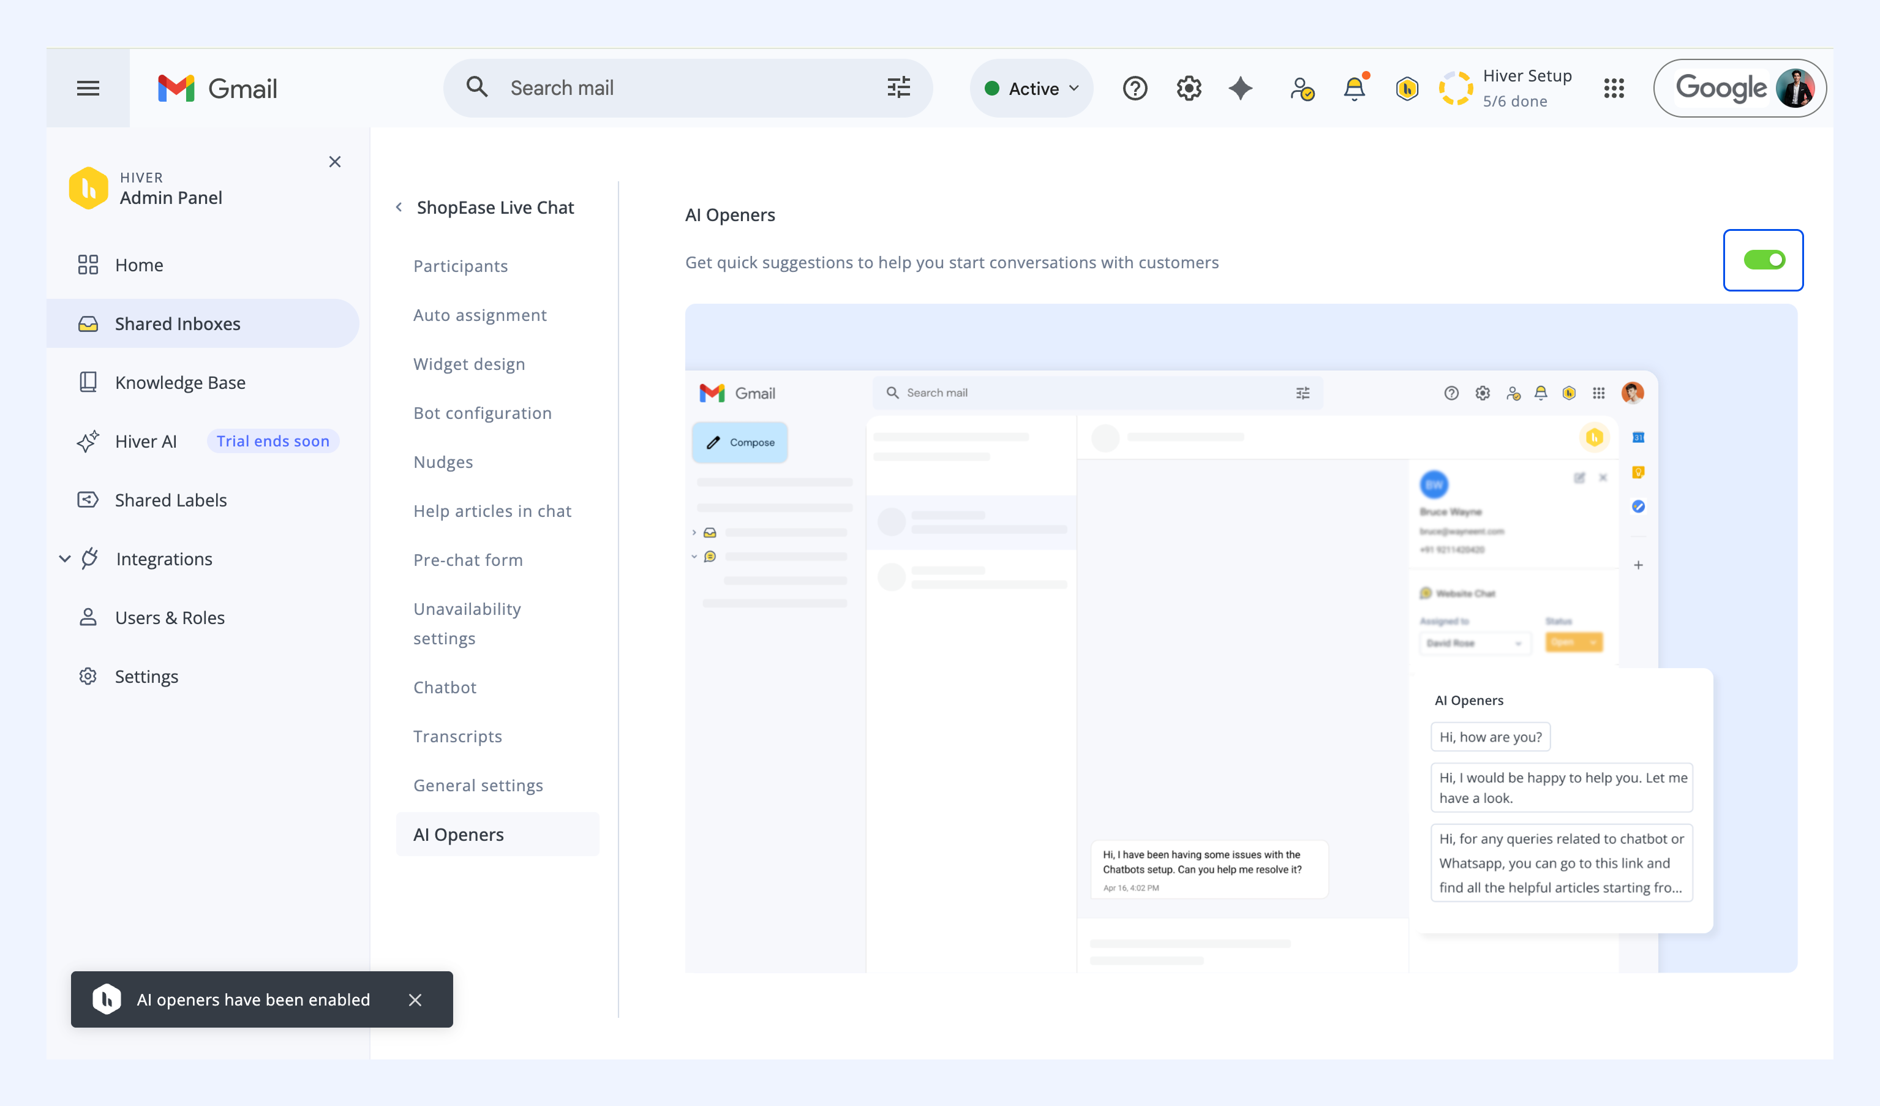Open Hiver Setup progress ring

click(x=1456, y=88)
